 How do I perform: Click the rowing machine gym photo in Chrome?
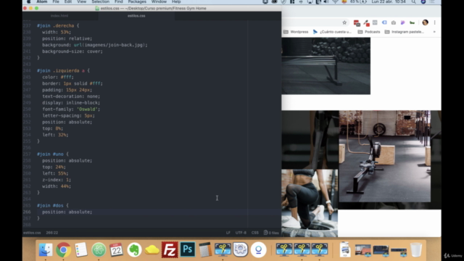[x=385, y=157]
